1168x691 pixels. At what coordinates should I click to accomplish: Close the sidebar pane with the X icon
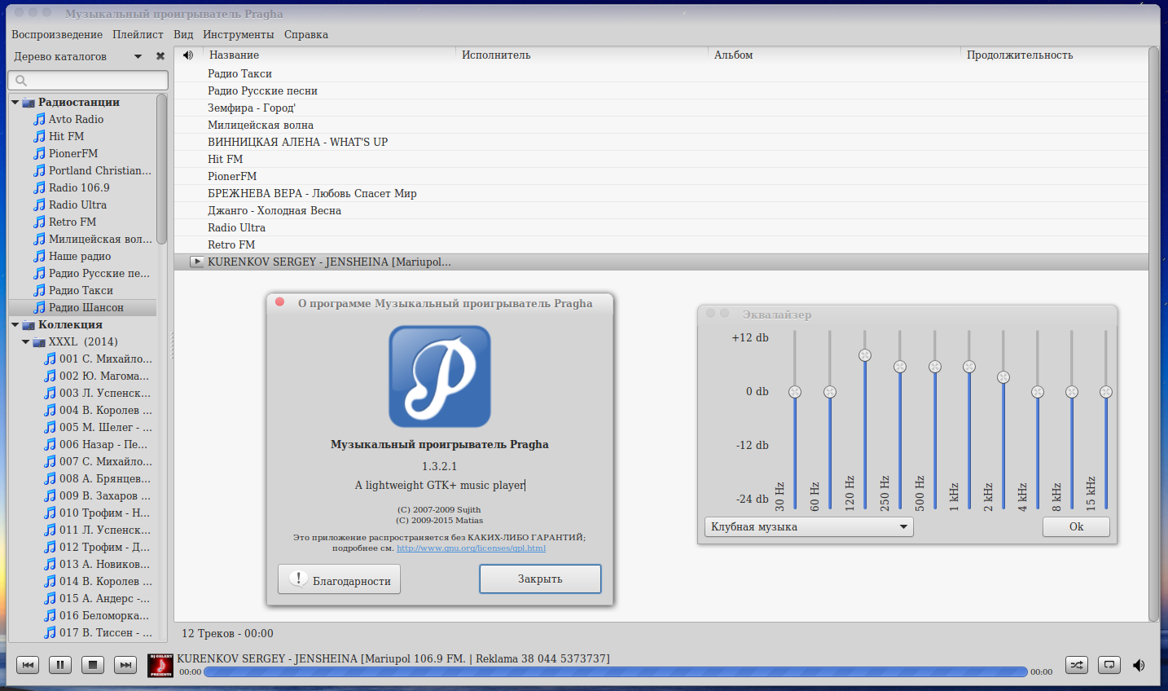[x=160, y=56]
